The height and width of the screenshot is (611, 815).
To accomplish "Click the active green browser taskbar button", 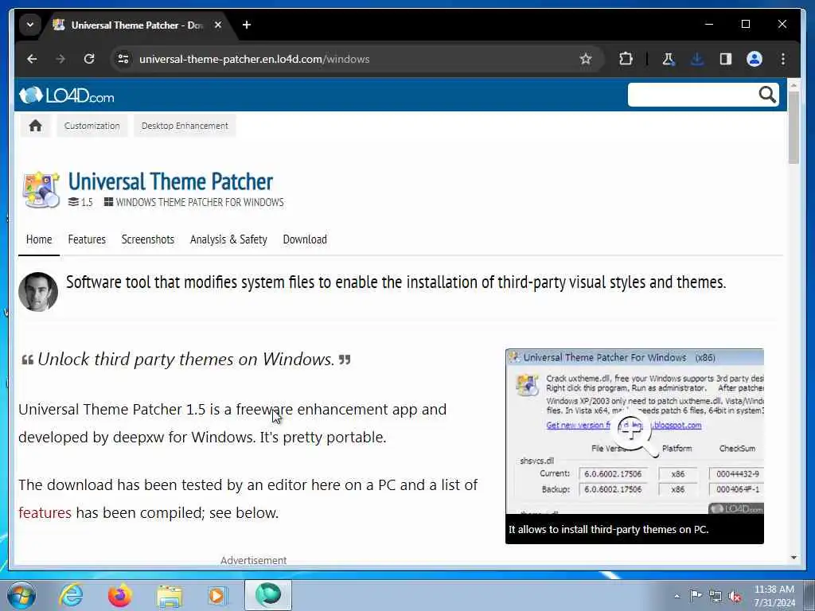I will [268, 595].
